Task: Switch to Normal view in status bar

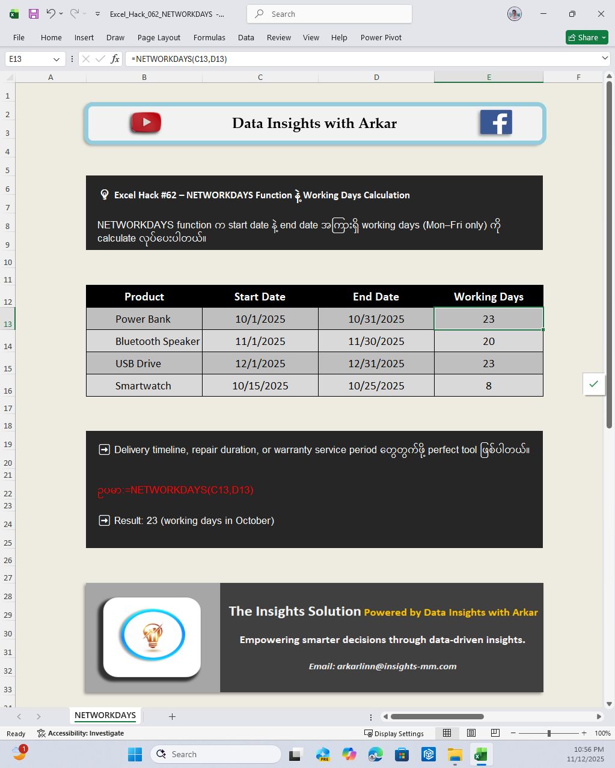Action: [x=447, y=733]
